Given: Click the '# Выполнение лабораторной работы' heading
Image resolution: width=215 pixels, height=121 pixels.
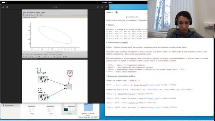Looking at the screenshot, I should [x=121, y=76].
